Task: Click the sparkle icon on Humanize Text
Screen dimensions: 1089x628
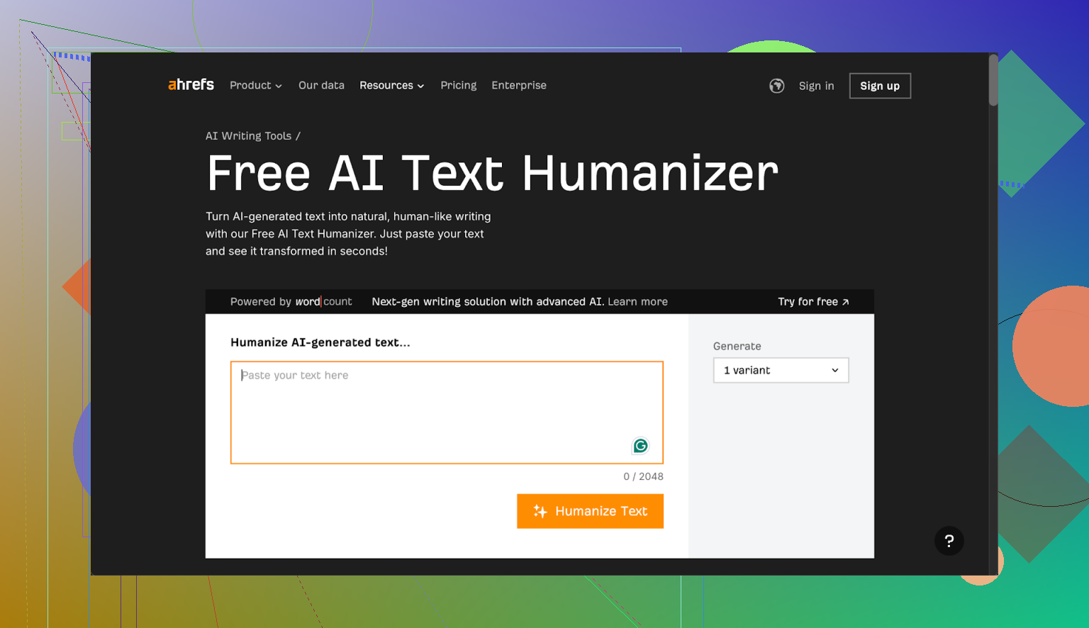Action: (540, 511)
